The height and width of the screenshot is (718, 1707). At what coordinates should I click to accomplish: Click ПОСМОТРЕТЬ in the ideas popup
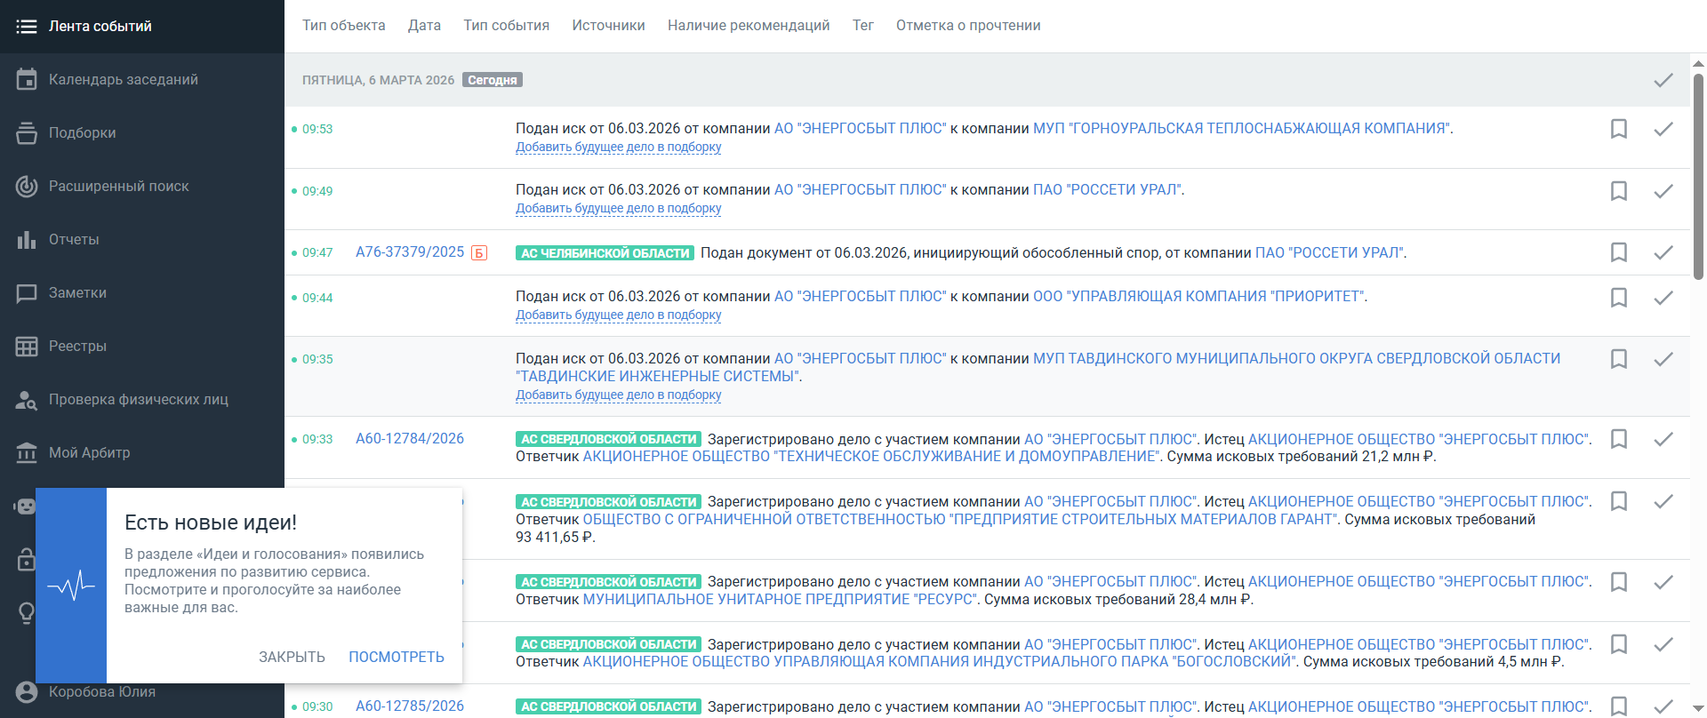(x=396, y=657)
